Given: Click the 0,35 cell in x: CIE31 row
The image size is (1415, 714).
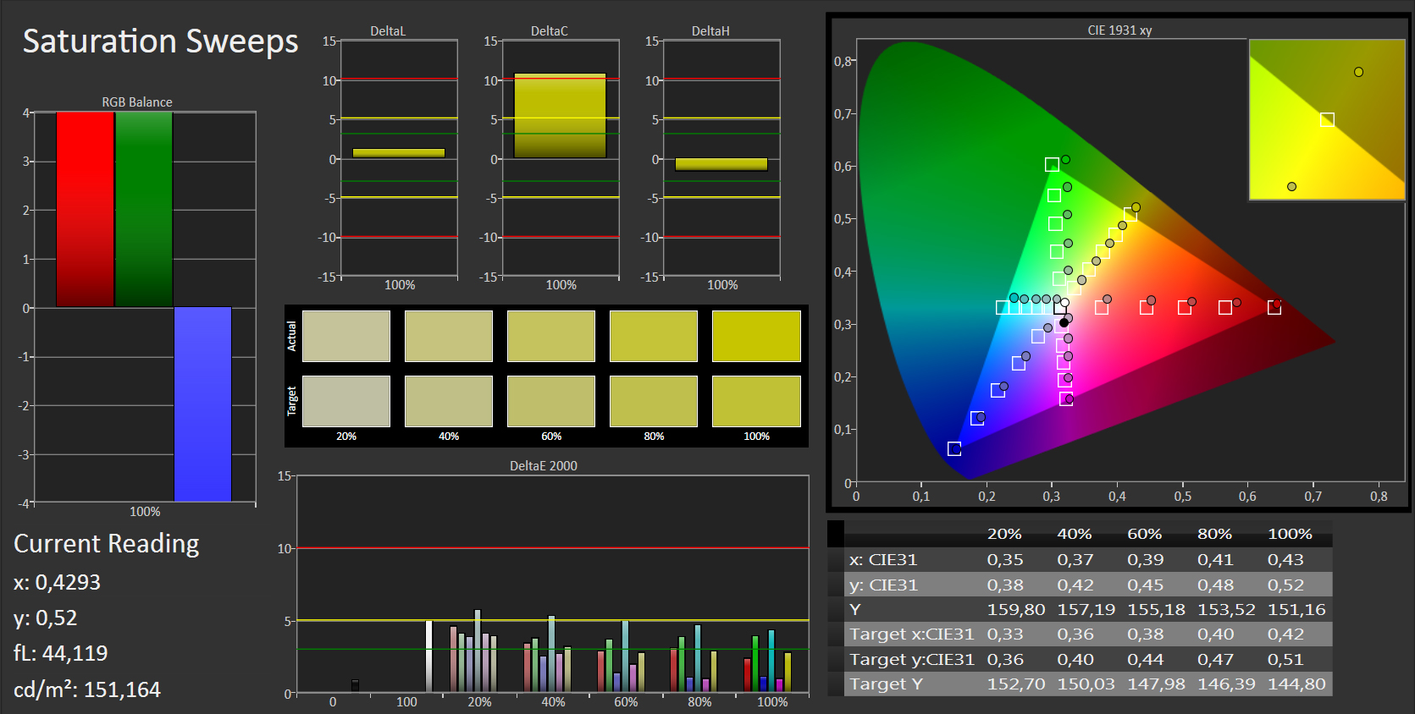Looking at the screenshot, I should coord(1005,559).
